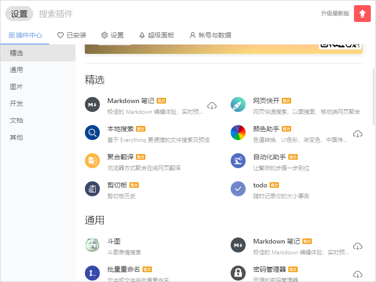Download the Markdown 笔记 plugin via cloud icon
The image size is (376, 282).
tap(212, 106)
